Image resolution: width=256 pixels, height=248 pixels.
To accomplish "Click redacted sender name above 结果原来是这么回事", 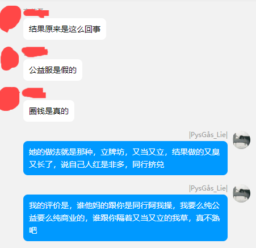I will pyautogui.click(x=36, y=13).
